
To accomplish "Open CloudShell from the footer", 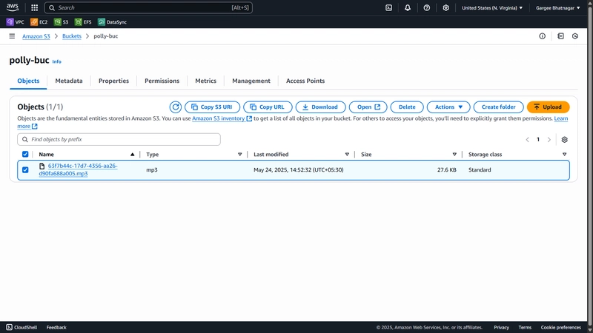I will [x=21, y=327].
